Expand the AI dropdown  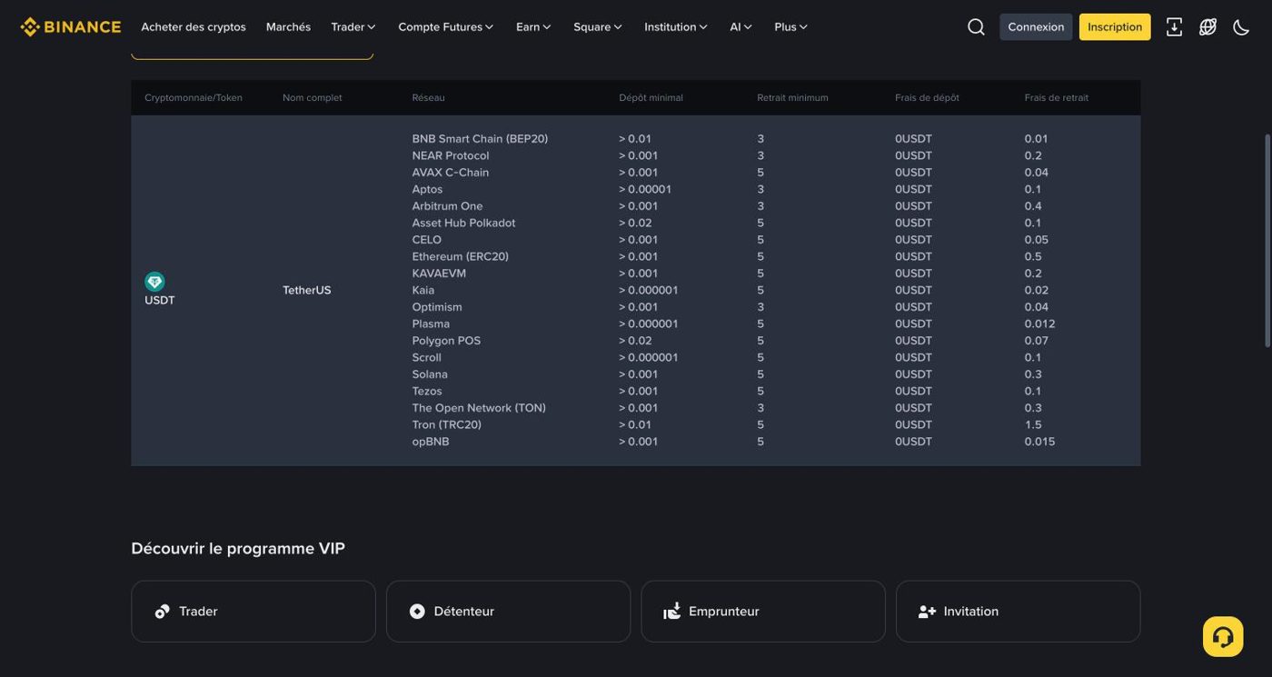tap(741, 27)
